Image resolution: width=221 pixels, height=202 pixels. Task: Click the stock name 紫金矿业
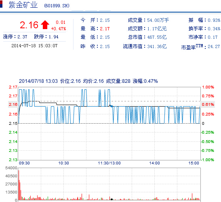click(x=23, y=5)
